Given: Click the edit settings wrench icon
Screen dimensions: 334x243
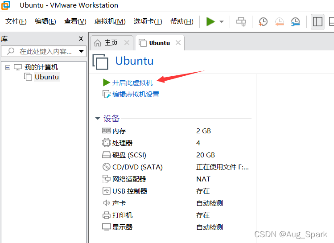Looking at the screenshot, I should point(106,94).
